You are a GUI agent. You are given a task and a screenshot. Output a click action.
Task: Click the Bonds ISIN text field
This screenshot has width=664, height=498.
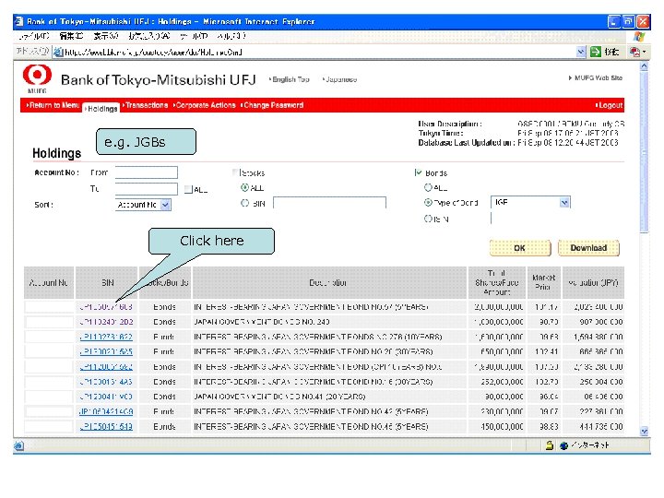coord(530,219)
